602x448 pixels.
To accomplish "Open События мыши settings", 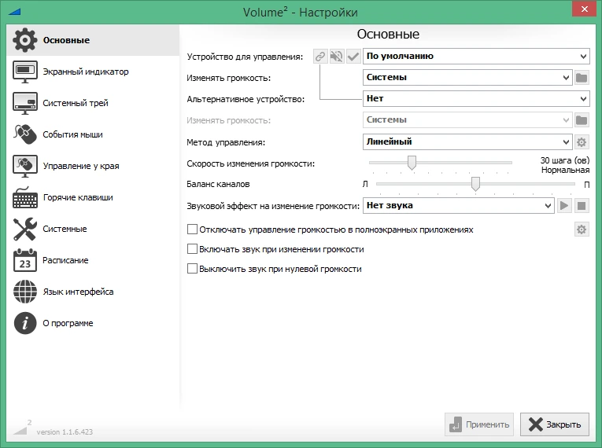I will point(72,134).
